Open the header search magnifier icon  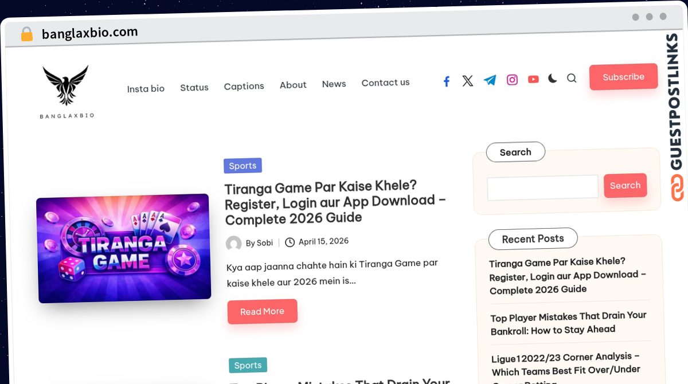(x=572, y=78)
